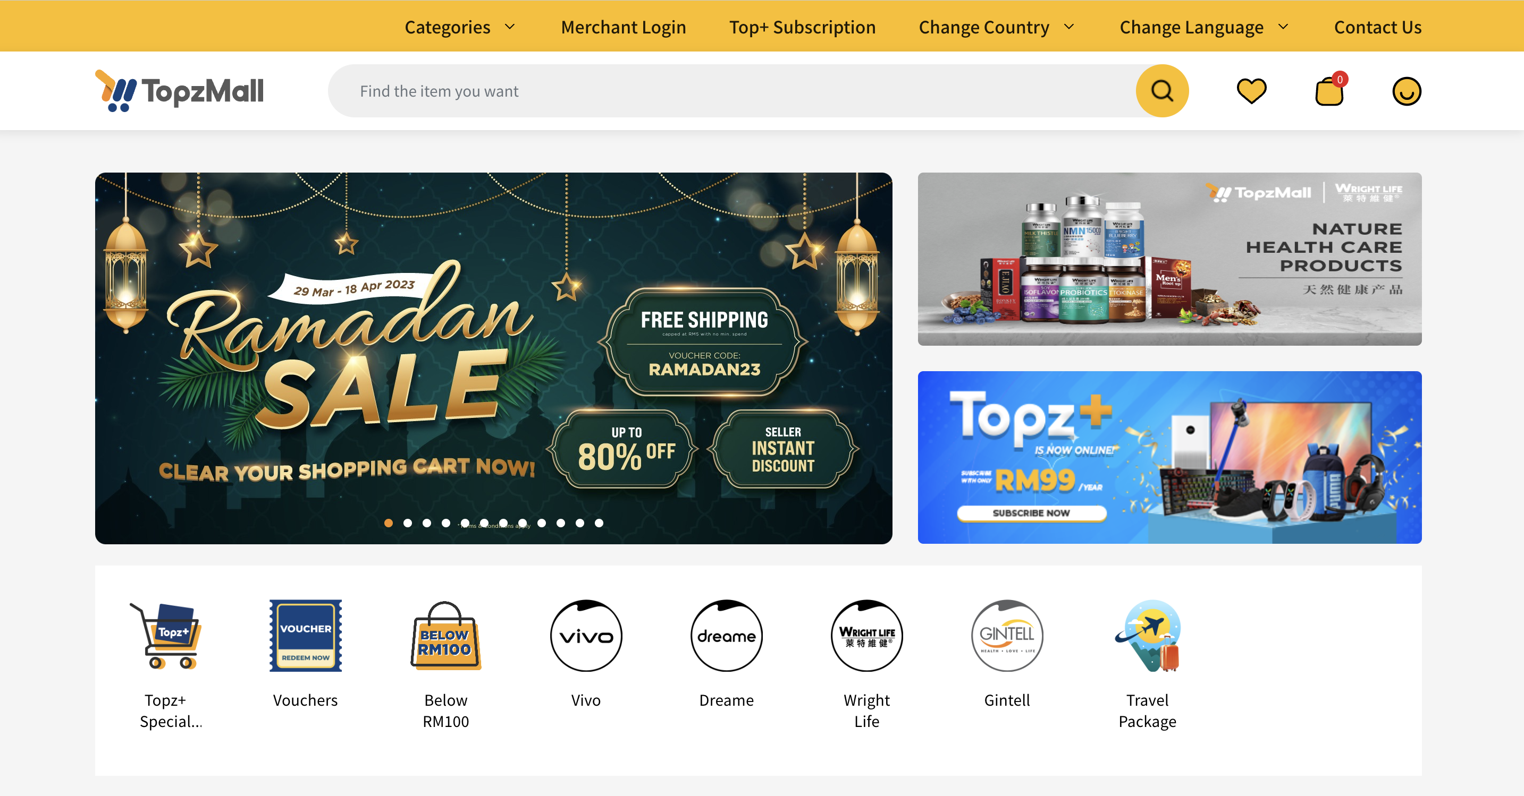
Task: Select the Vivo brand icon
Action: tap(586, 635)
